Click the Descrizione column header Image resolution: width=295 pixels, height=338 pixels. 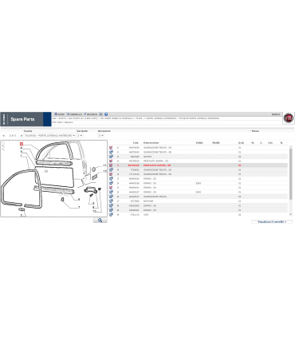tap(151, 143)
